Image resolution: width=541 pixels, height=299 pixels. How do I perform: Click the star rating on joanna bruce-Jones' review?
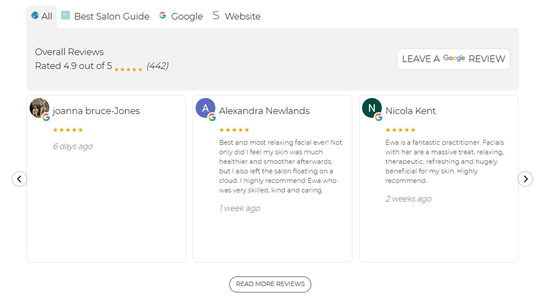point(68,130)
